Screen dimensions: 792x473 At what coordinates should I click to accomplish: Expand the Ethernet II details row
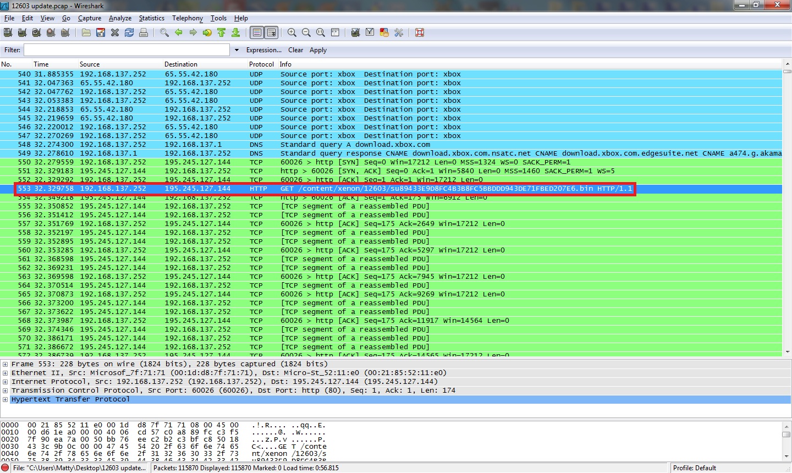tap(5, 373)
